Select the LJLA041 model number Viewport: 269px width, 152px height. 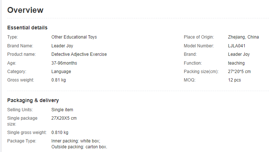point(237,46)
